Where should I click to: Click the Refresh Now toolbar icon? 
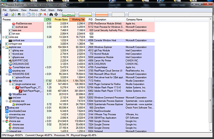point(13,14)
